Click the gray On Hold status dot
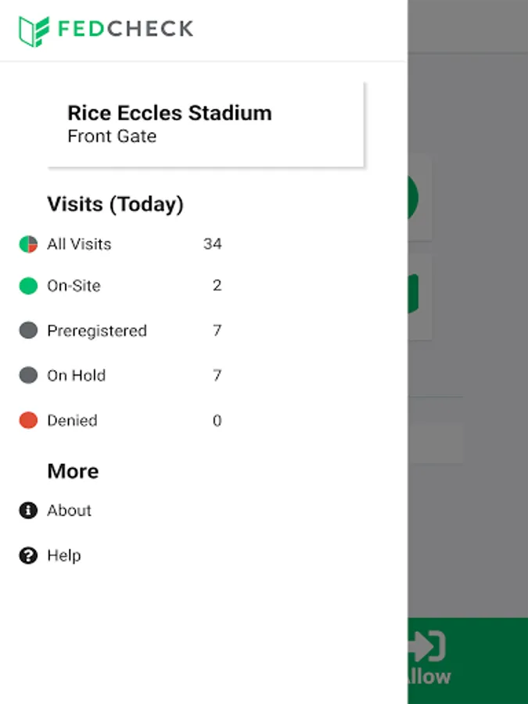The height and width of the screenshot is (704, 528). (x=28, y=375)
